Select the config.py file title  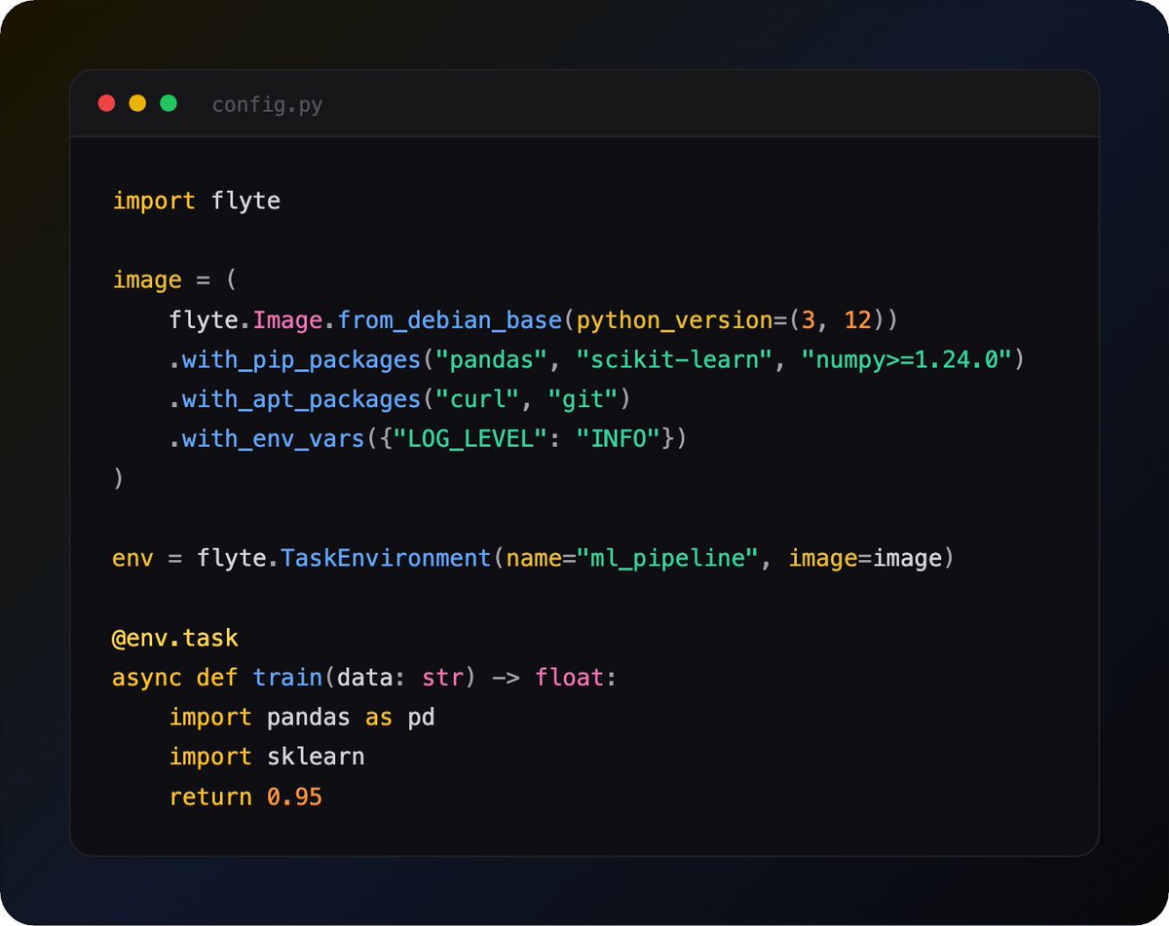pos(267,104)
